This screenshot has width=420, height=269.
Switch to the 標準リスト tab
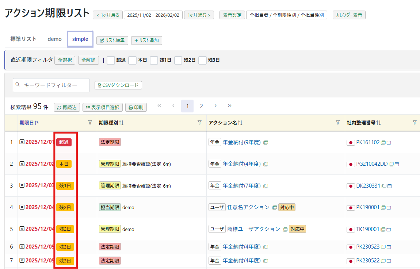[x=23, y=39]
